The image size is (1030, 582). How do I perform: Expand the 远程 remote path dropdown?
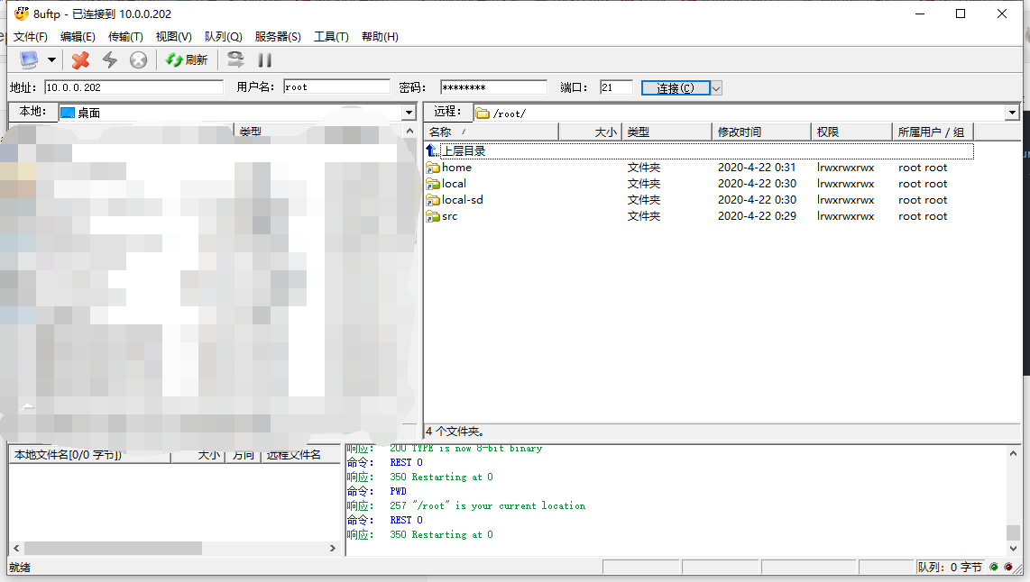[x=1015, y=112]
